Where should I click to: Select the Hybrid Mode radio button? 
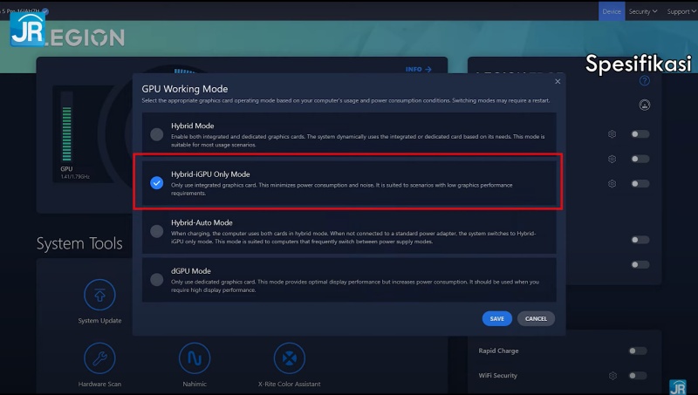tap(157, 134)
